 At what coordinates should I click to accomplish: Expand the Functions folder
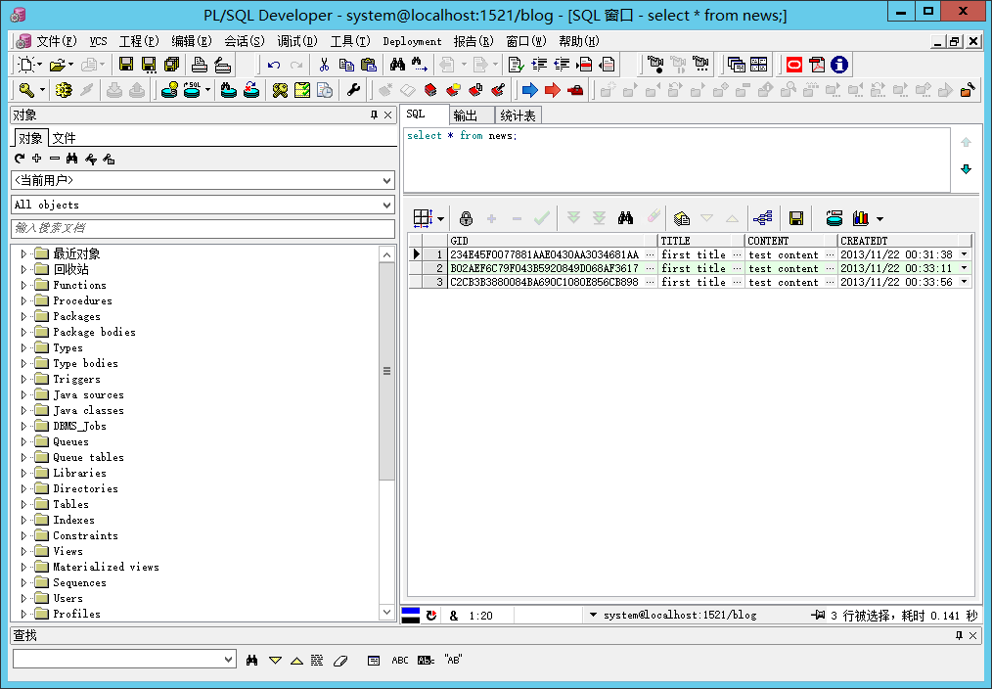coord(23,285)
